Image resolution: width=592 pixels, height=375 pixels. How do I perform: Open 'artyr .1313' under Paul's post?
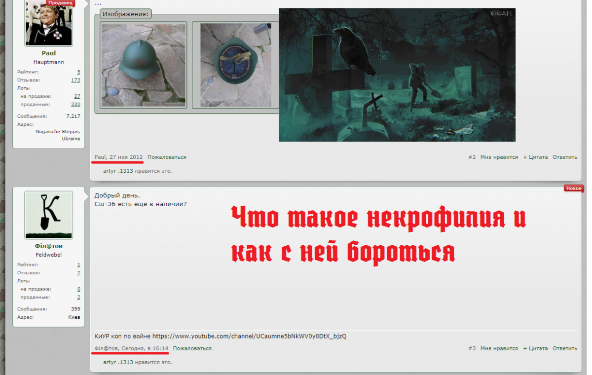(x=118, y=171)
